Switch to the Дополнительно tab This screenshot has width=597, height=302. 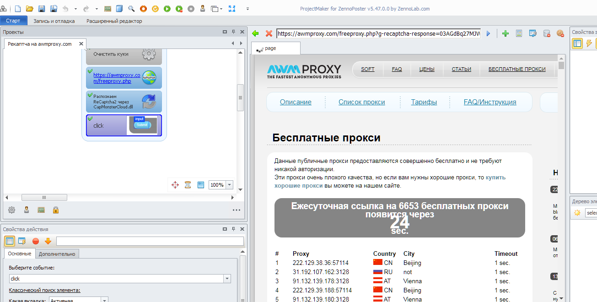[57, 254]
